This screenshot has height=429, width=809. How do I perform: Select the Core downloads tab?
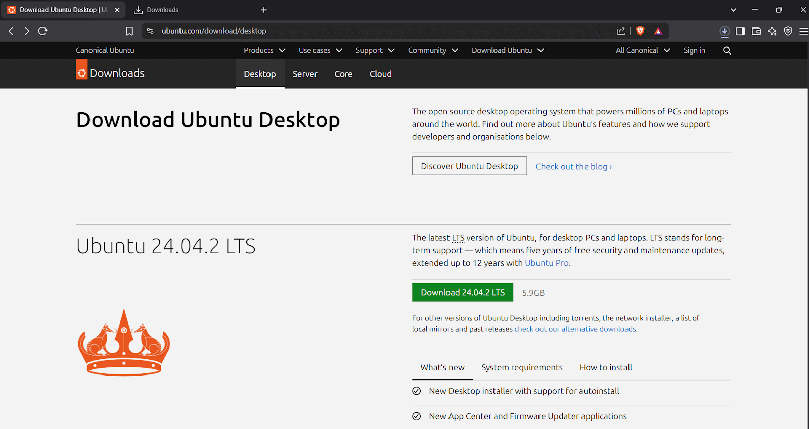[x=343, y=74]
